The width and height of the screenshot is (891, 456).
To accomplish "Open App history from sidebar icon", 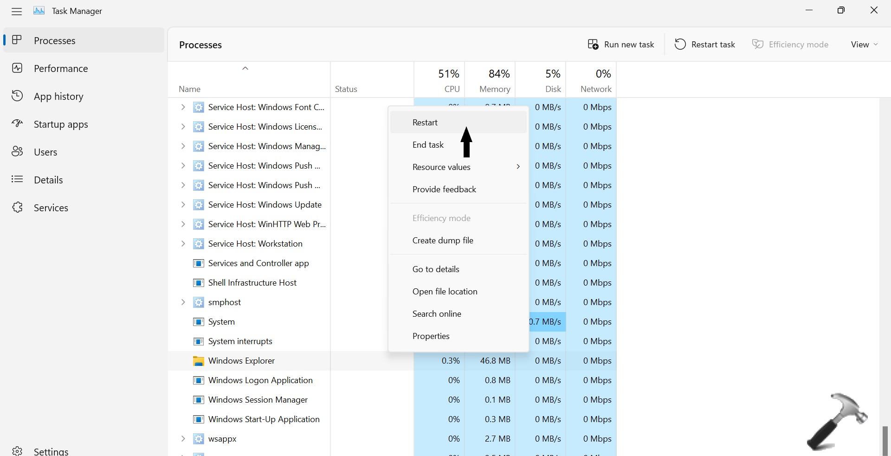I will coord(17,96).
